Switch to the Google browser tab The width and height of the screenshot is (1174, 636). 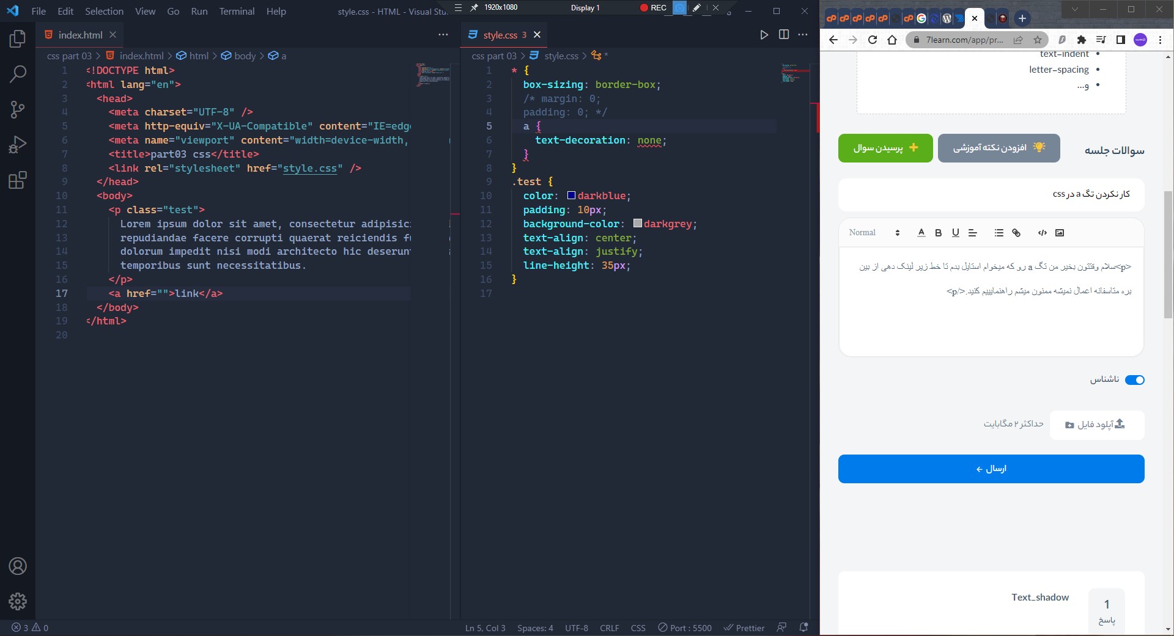pyautogui.click(x=921, y=18)
